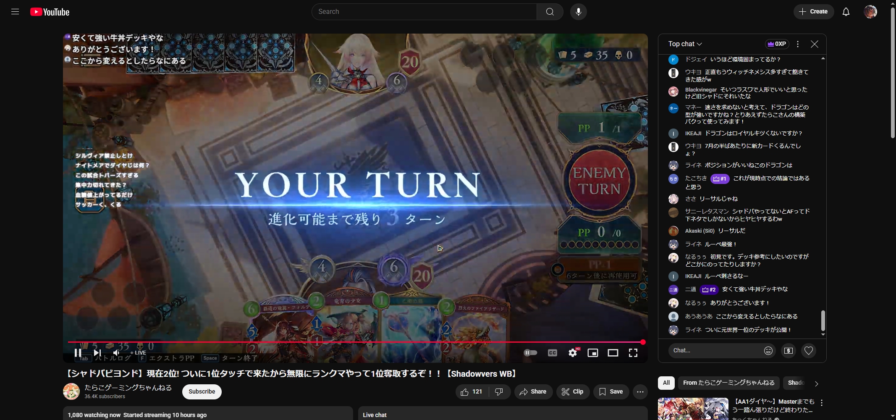Expand the Top chat mode dropdown
The width and height of the screenshot is (896, 420).
tap(685, 44)
